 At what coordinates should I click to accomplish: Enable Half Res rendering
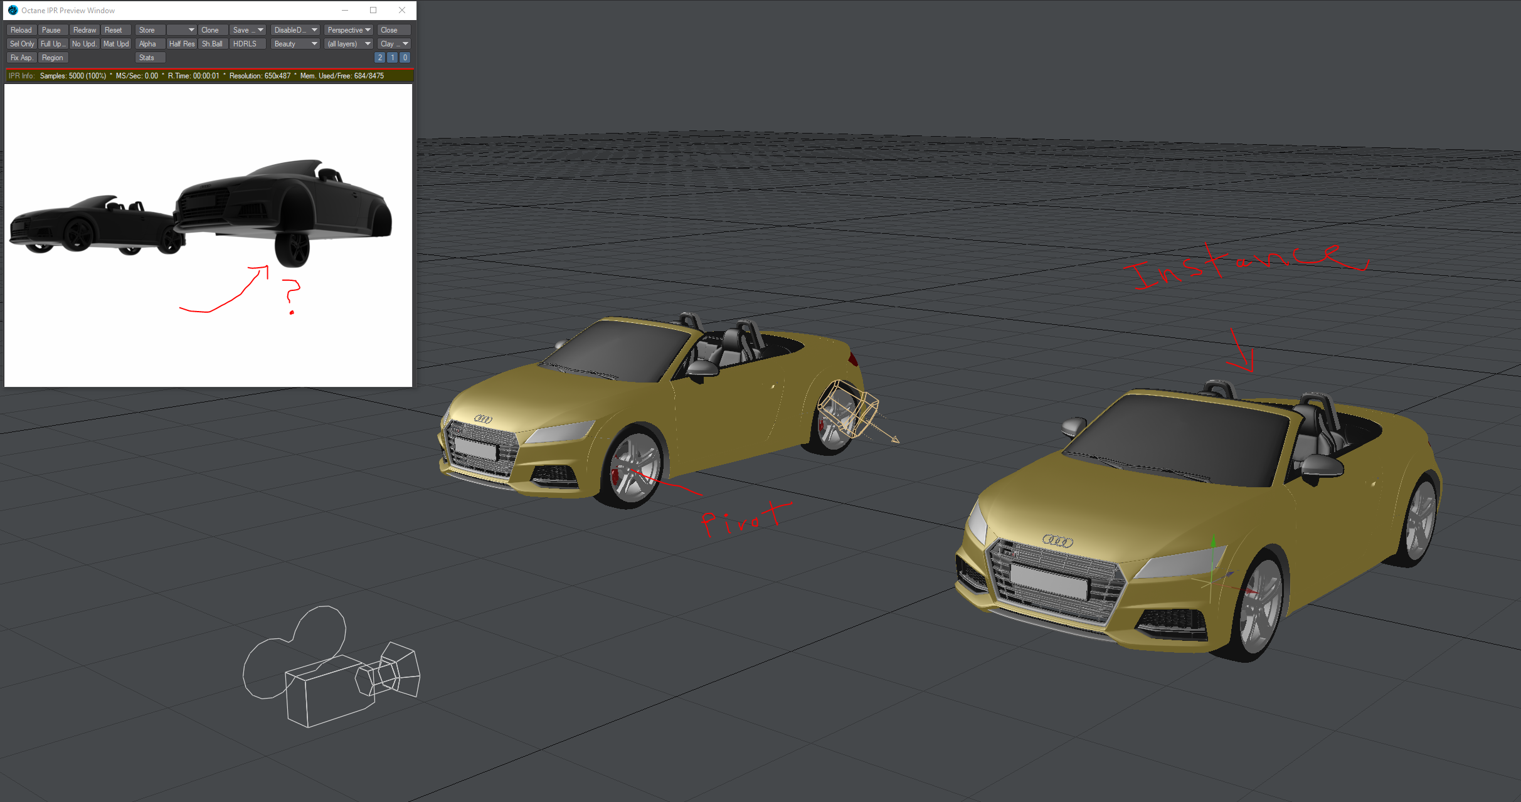[x=181, y=44]
